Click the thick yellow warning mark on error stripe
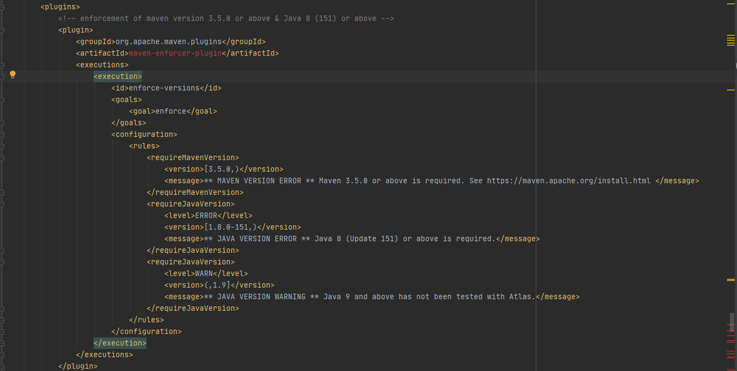The width and height of the screenshot is (737, 371). [x=731, y=280]
